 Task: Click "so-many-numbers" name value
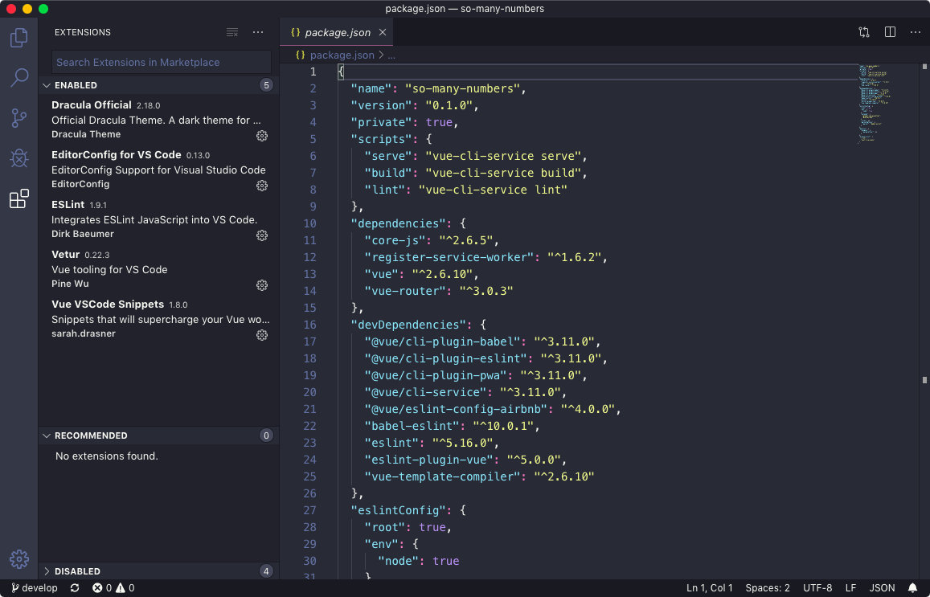tap(462, 88)
